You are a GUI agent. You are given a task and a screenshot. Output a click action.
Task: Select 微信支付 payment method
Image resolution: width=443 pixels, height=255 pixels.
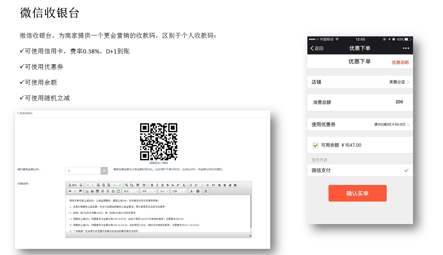point(360,170)
